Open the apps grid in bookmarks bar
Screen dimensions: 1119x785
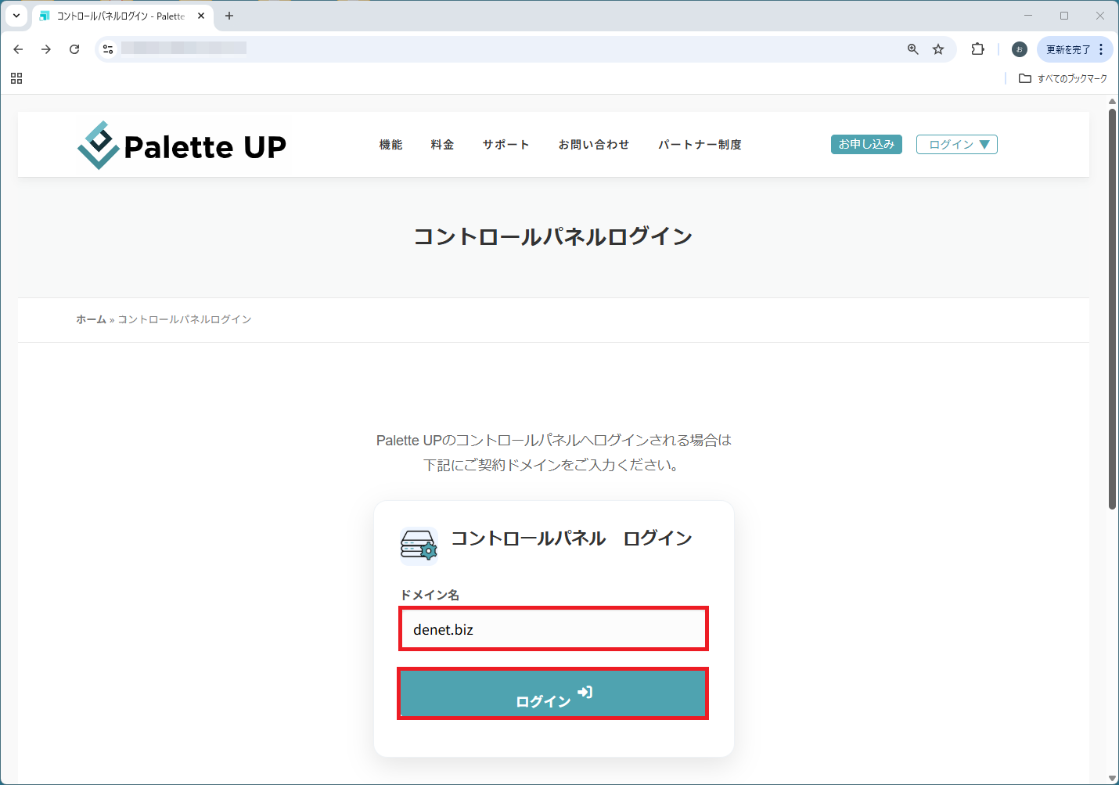(x=16, y=78)
